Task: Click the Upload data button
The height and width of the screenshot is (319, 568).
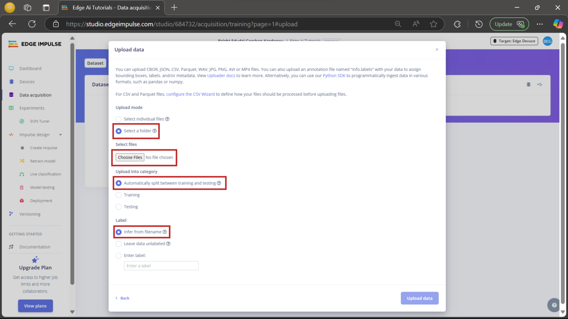Action: click(419, 298)
